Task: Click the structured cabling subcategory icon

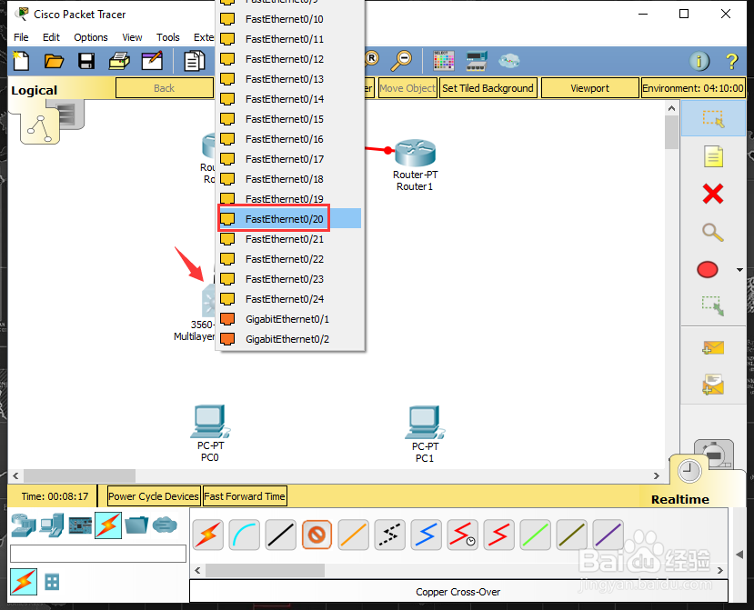Action: pos(52,582)
